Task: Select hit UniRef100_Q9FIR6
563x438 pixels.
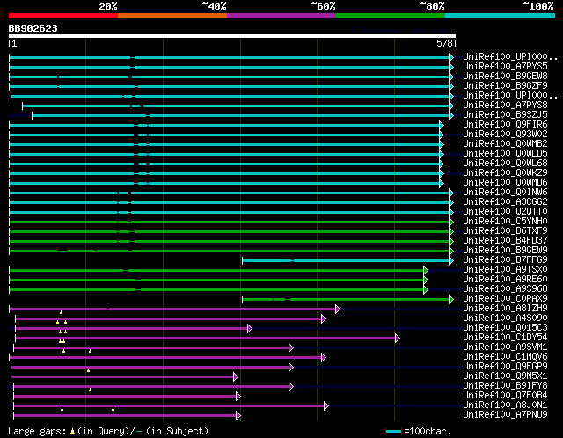Action: [x=505, y=125]
